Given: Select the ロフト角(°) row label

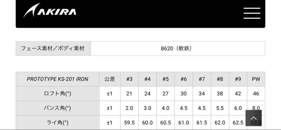Looking at the screenshot, I should [58, 94].
